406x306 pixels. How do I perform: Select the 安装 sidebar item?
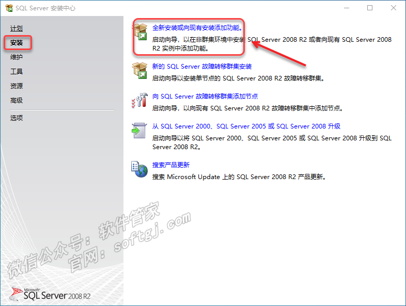coord(17,43)
